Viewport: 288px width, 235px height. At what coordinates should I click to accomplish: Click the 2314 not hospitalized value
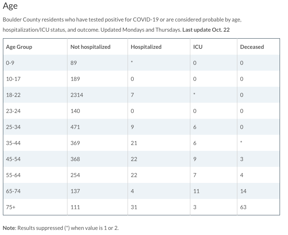coord(77,95)
